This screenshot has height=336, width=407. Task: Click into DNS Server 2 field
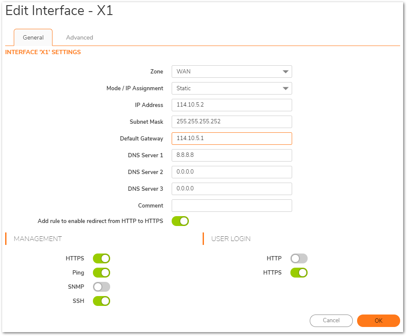click(231, 172)
